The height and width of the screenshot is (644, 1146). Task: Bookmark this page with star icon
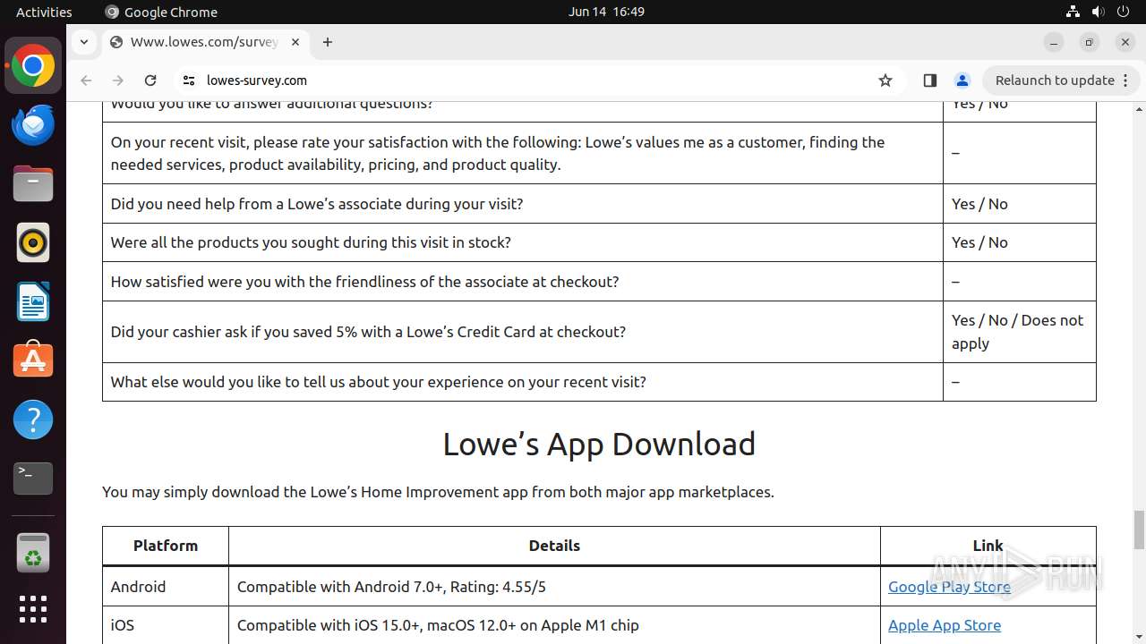885,80
